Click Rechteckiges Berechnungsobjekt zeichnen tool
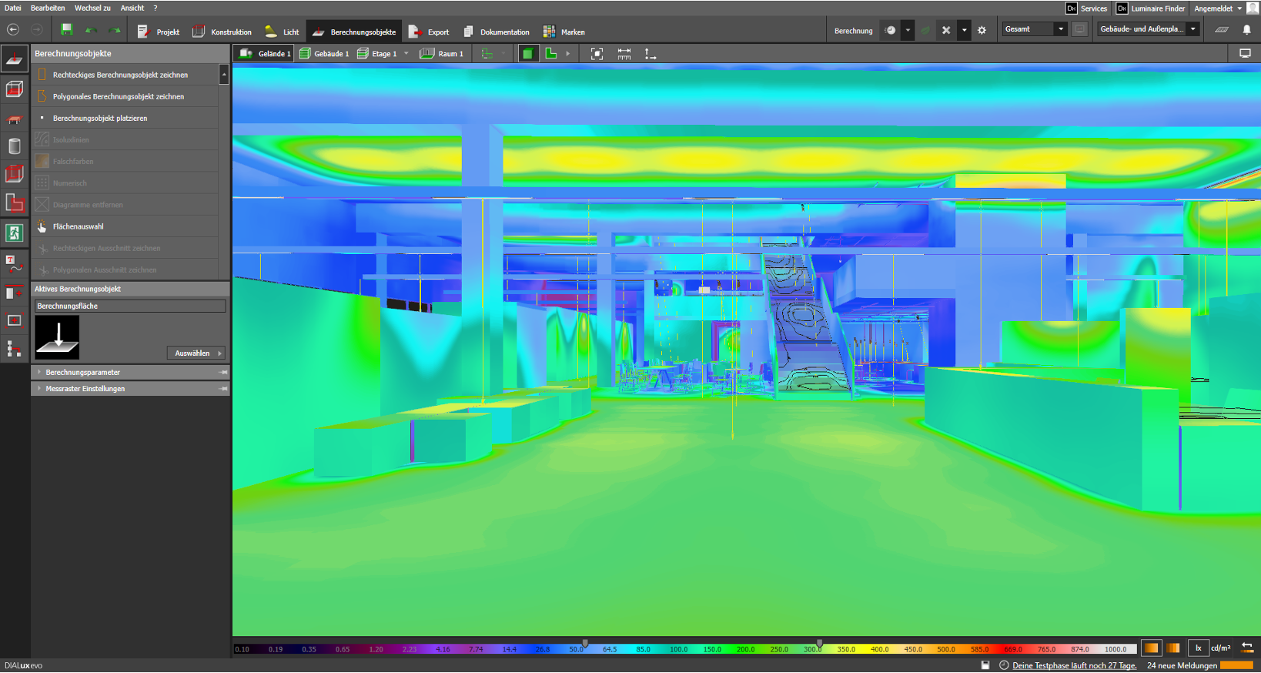1261x673 pixels. (120, 75)
